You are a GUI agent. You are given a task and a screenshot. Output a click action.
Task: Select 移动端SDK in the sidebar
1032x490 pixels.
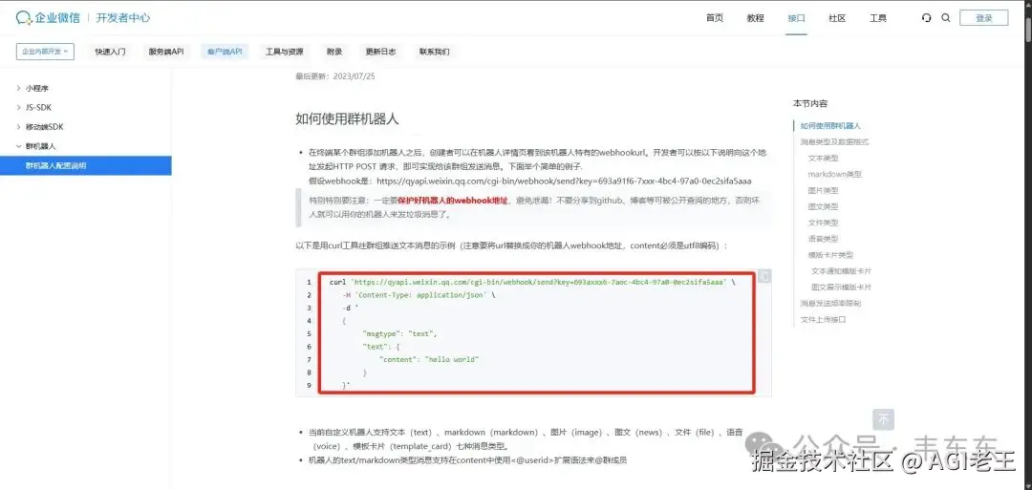pos(45,127)
